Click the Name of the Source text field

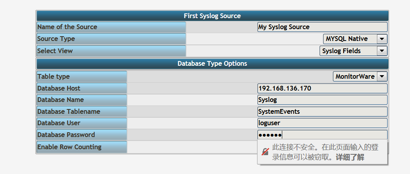point(322,27)
